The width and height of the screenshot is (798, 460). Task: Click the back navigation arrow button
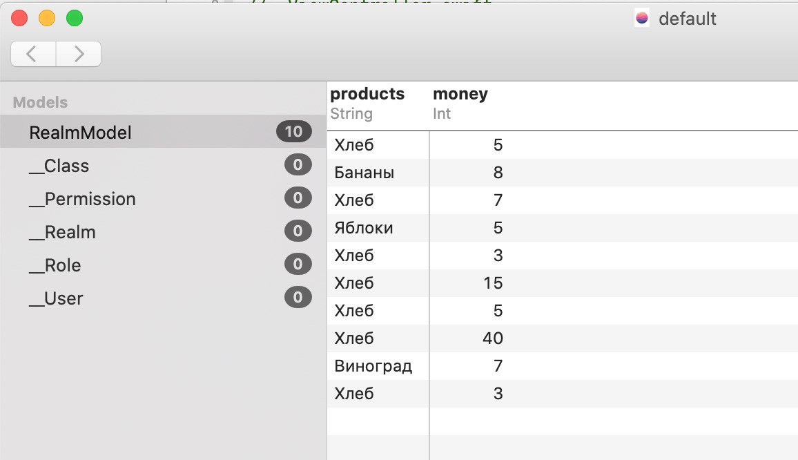coord(32,54)
